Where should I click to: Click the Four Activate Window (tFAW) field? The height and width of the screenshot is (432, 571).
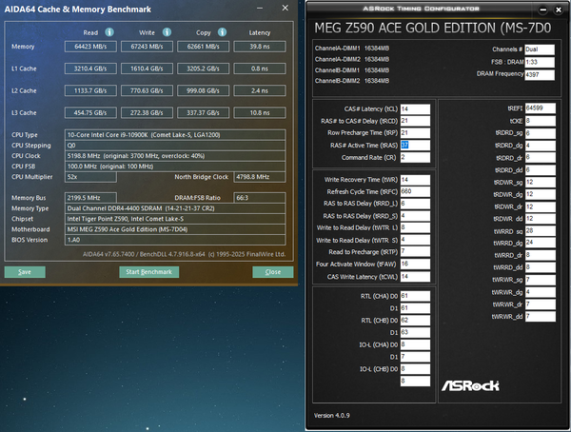pos(415,265)
